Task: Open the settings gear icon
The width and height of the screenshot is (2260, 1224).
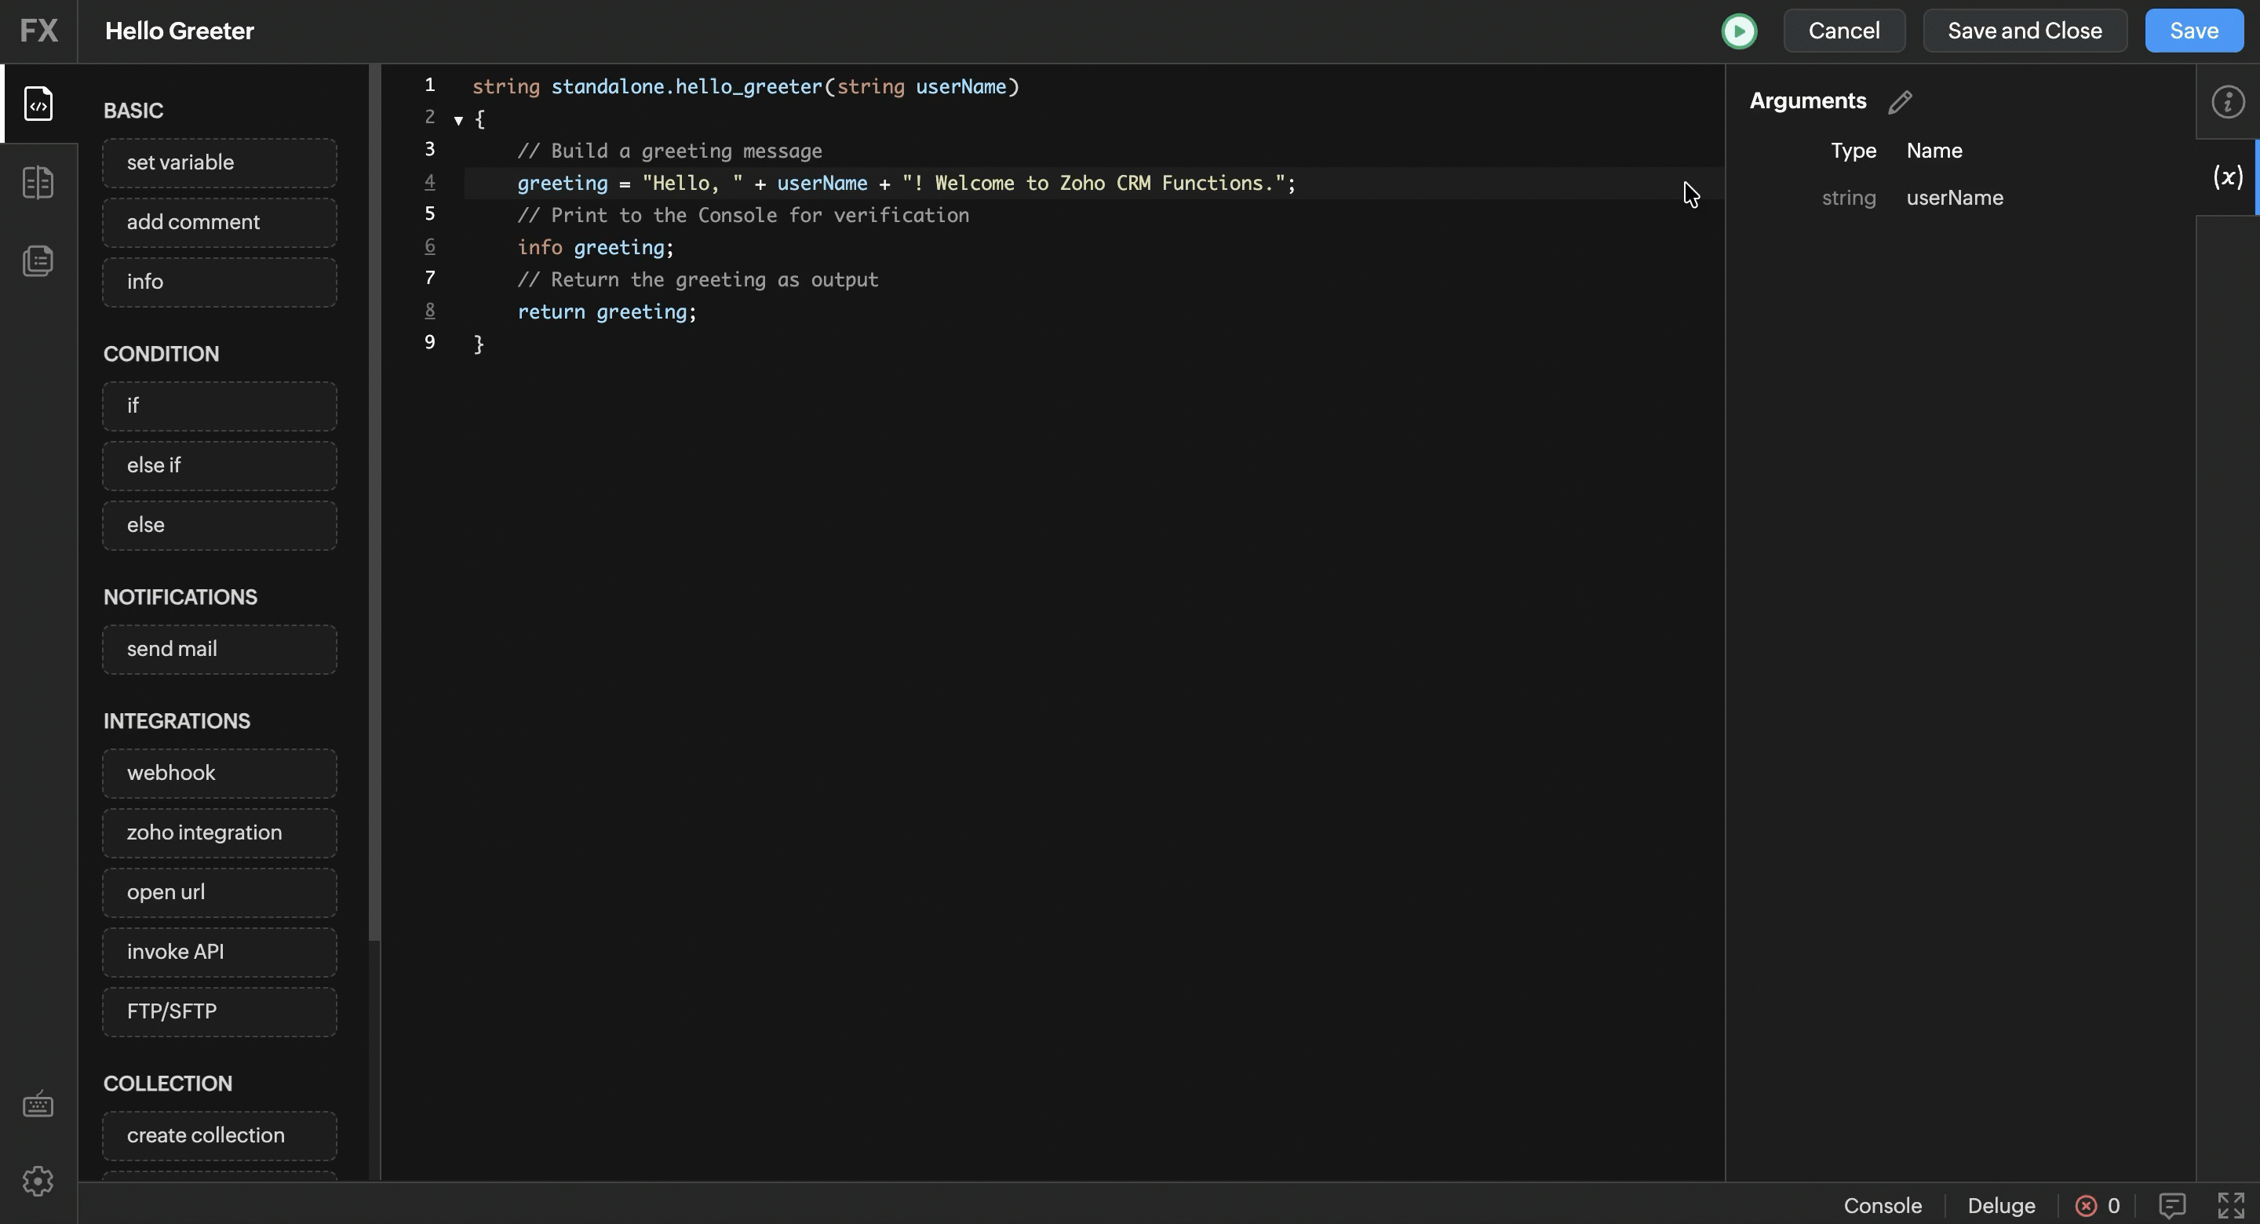Action: click(x=38, y=1181)
